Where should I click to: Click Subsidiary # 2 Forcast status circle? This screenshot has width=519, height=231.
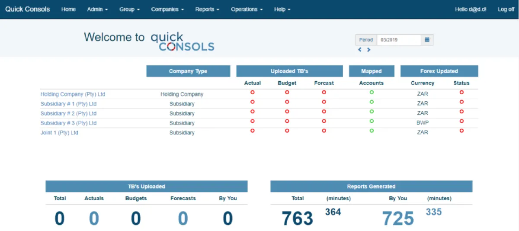coord(324,111)
